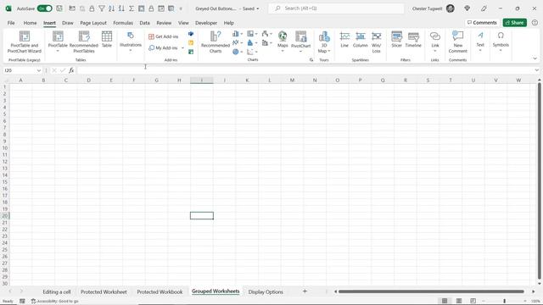Open PivotTable and PivotChart Wizard

[25, 42]
